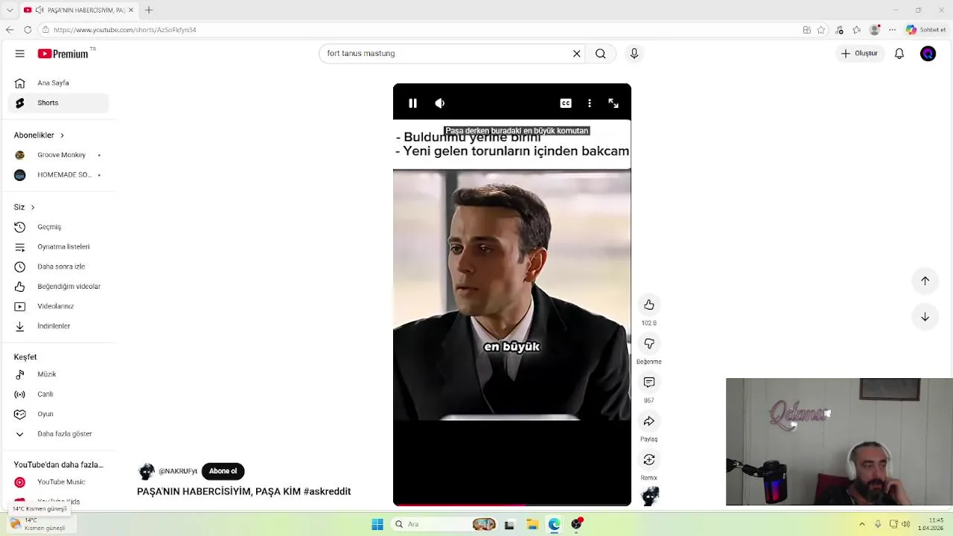The height and width of the screenshot is (536, 953).
Task: Open Beğendiğim videolar
Action: pyautogui.click(x=58, y=287)
